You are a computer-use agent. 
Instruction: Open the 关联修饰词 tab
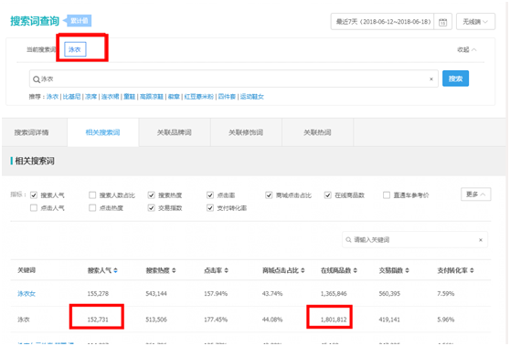point(246,132)
